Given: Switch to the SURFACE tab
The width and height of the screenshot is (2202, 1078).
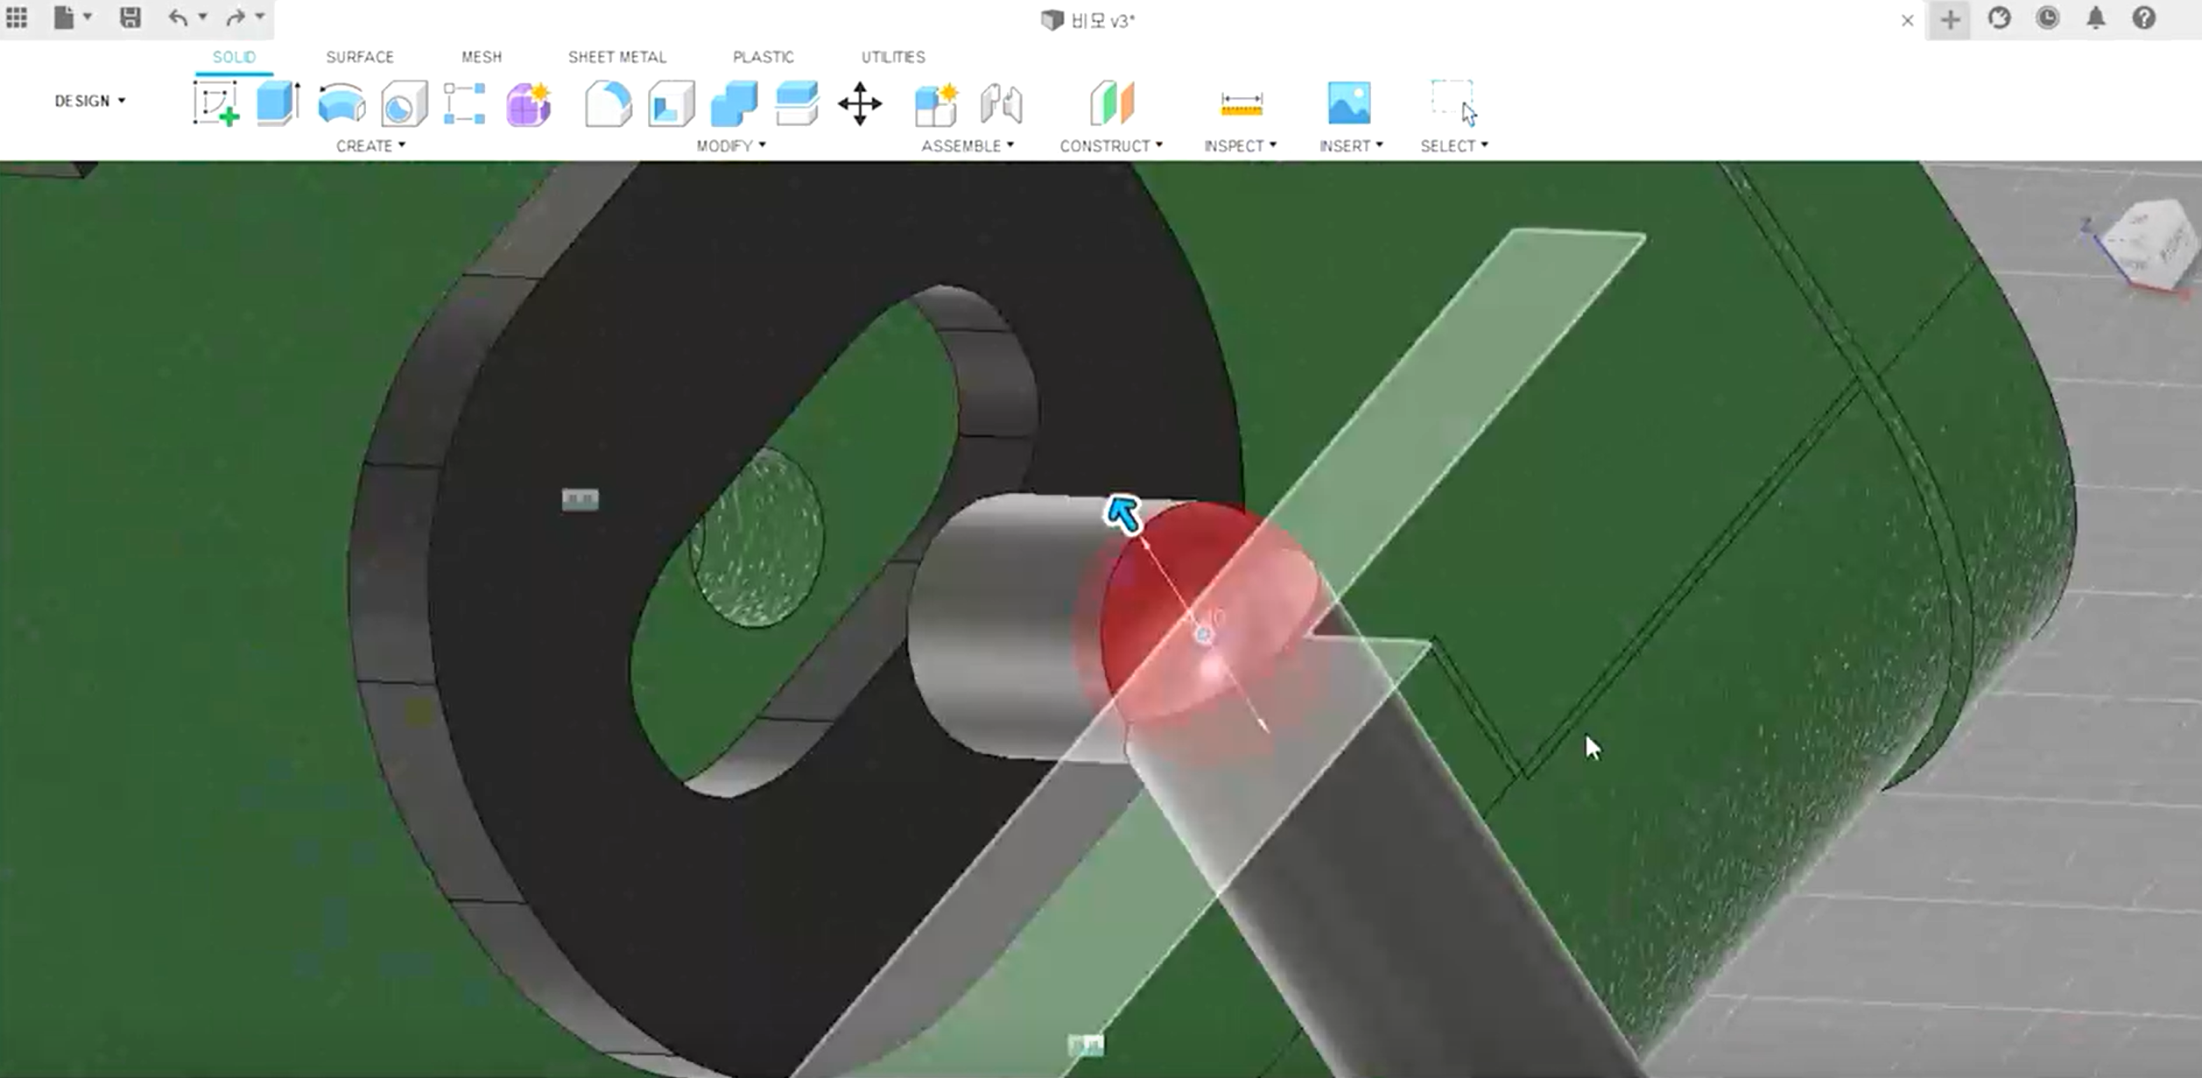Looking at the screenshot, I should [x=360, y=57].
